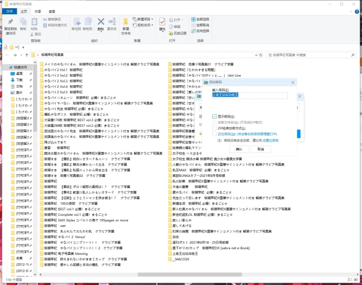Click Copy path (复制路径) in ribbon
Viewport: 362px width, 285px height.
click(52, 19)
